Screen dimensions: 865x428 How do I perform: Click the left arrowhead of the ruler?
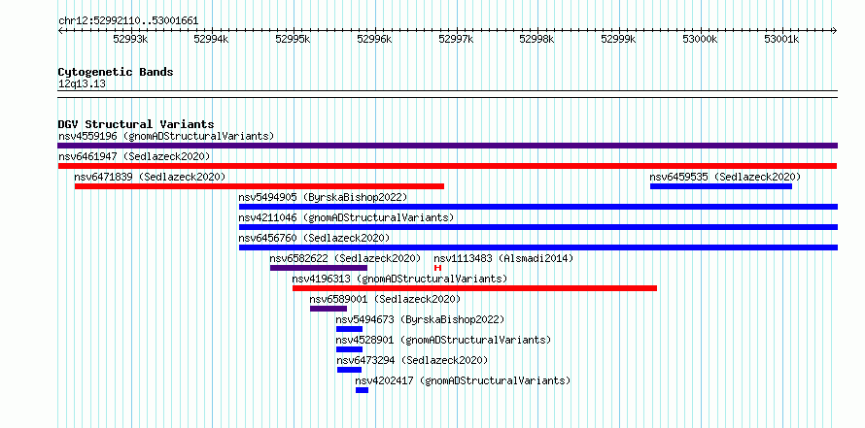[x=60, y=31]
